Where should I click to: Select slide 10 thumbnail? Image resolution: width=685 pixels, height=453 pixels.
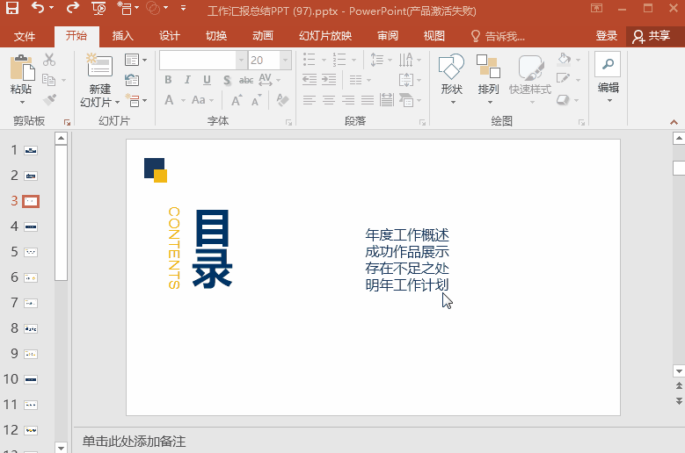click(31, 379)
